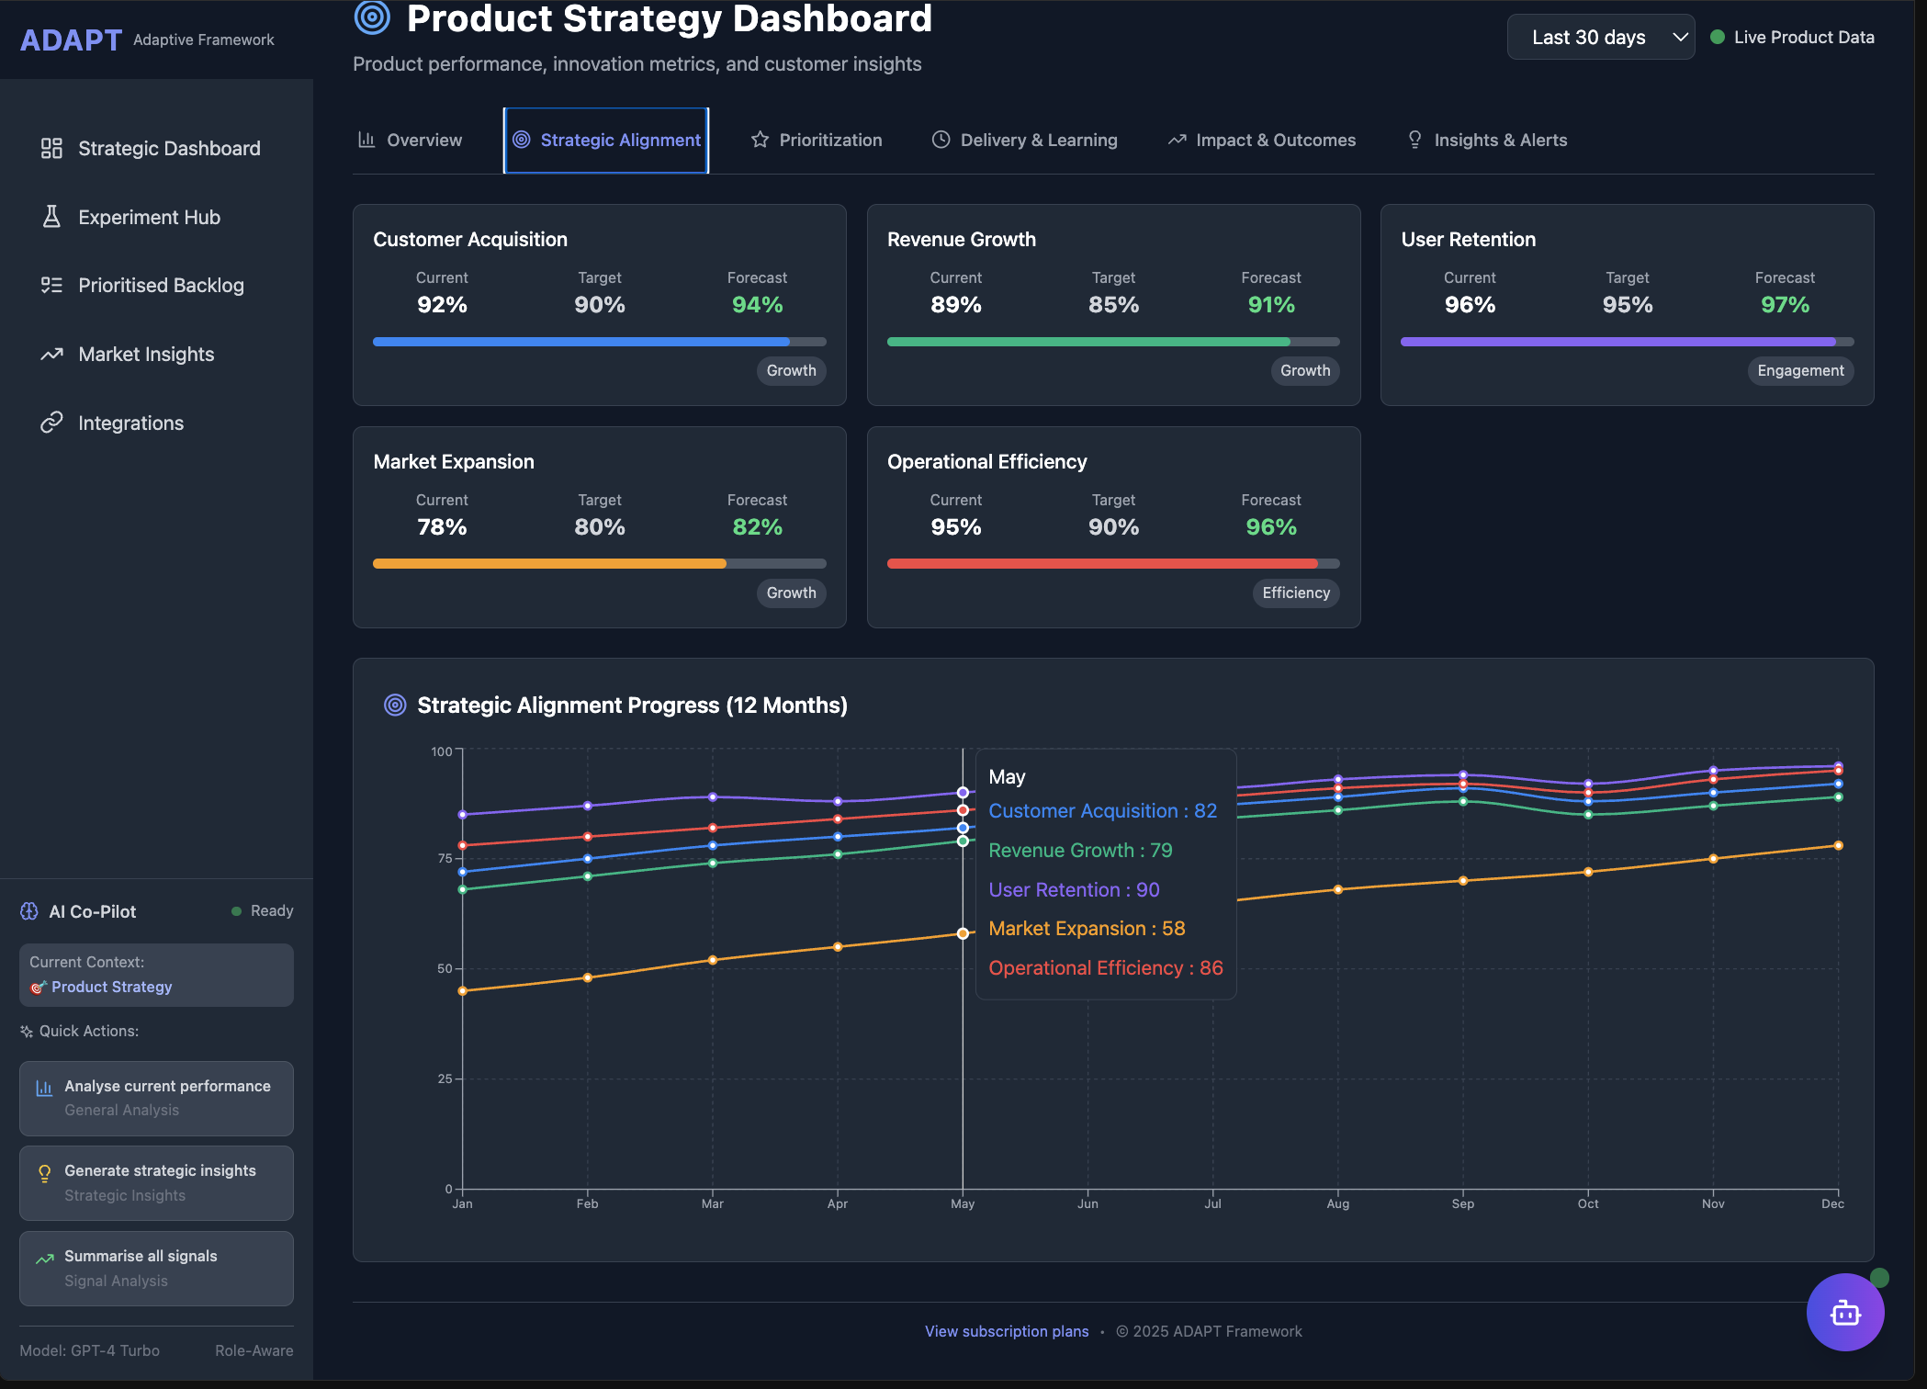The image size is (1927, 1389).
Task: Click the Customer Acquisition blue progress bar
Action: (580, 342)
